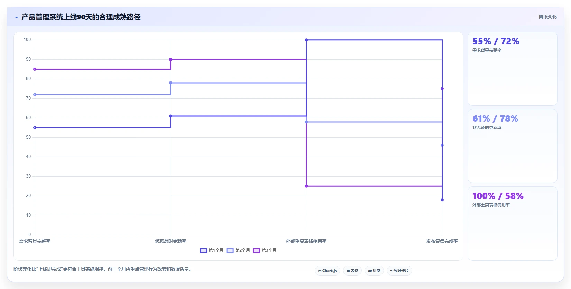The image size is (571, 289).
Task: Click the icon in the 数据卡片 pill
Action: (x=391, y=271)
